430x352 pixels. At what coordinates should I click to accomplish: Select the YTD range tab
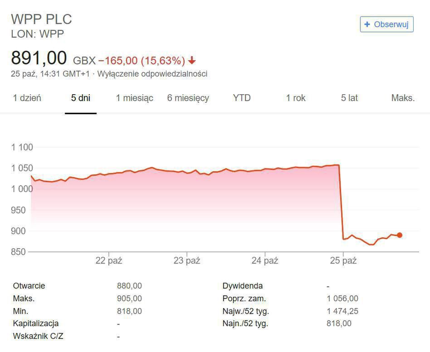(242, 98)
